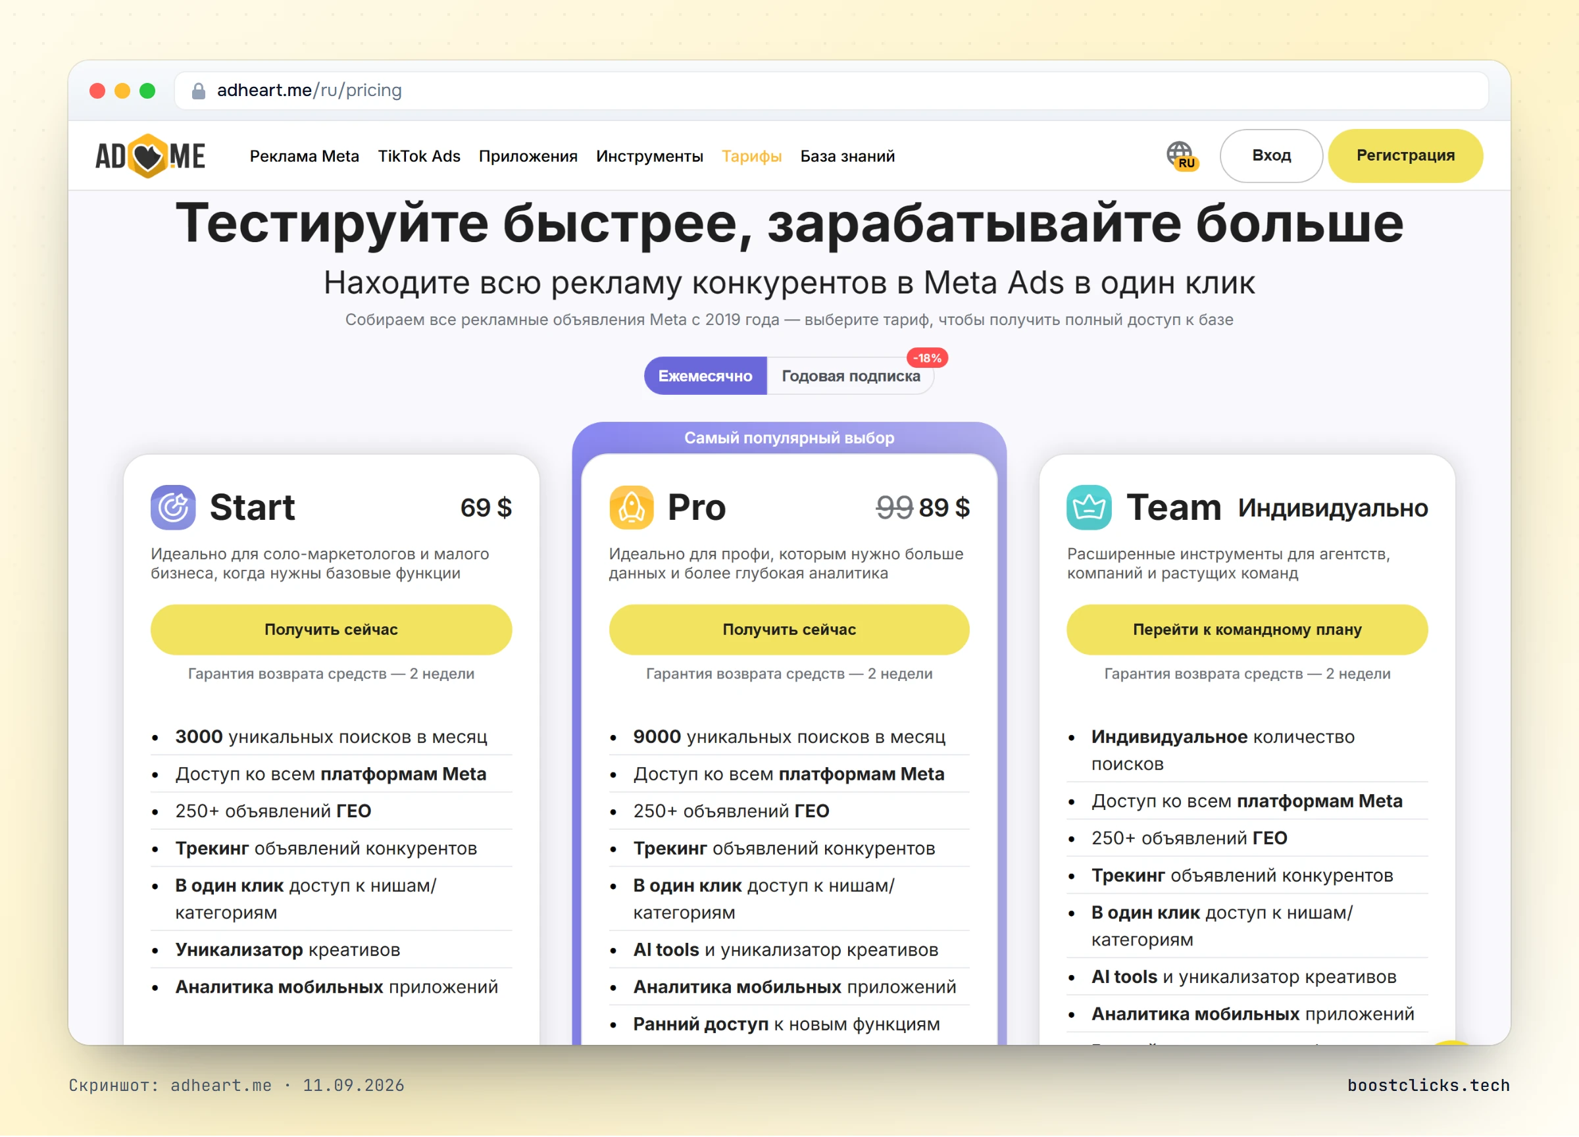1579x1137 pixels.
Task: Click '250+ объявлений ГЕО' in Pro plan
Action: [731, 811]
